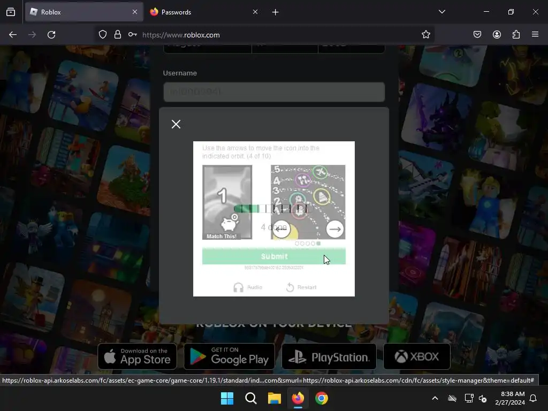
Task: Switch to the Audio challenge
Action: pos(248,287)
